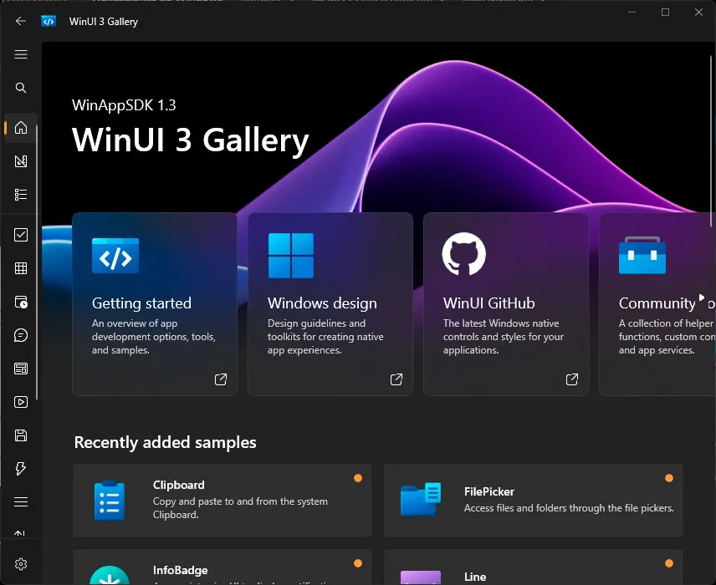The image size is (716, 585).
Task: Click the sidebar navigation scrollbar
Action: pos(37,262)
